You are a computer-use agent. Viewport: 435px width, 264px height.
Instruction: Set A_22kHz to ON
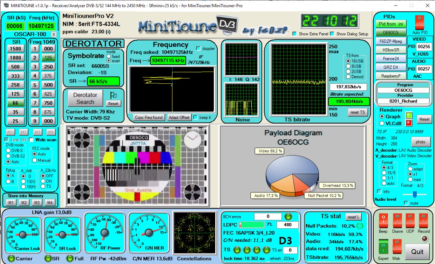[43, 181]
